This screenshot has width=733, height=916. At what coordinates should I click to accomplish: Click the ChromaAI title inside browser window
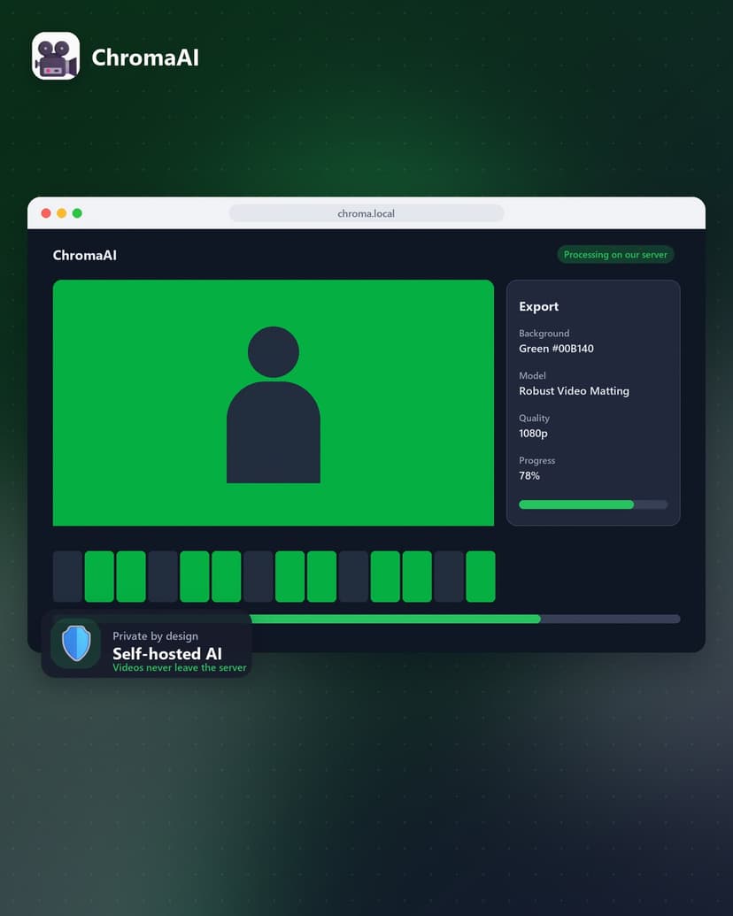tap(85, 255)
